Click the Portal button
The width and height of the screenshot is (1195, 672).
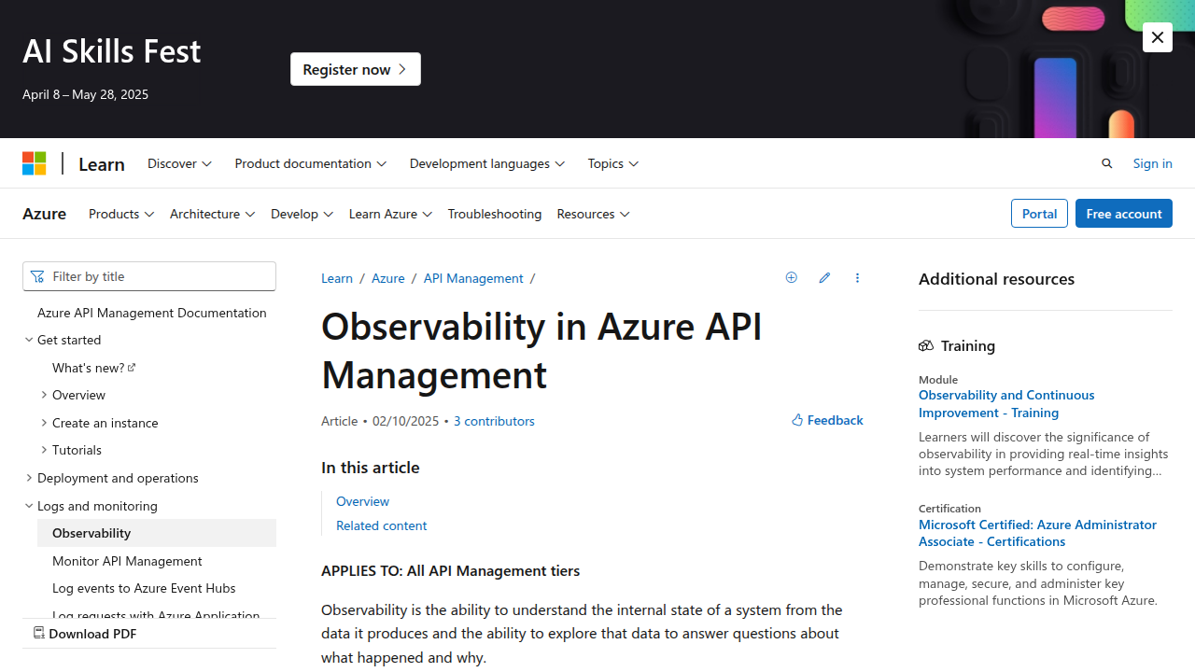[x=1039, y=214]
